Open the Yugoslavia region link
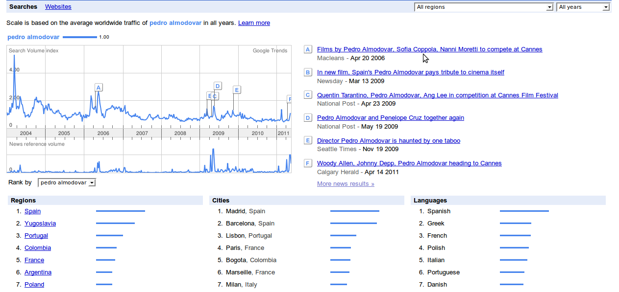Viewport: 619px width, 292px height. click(x=40, y=224)
